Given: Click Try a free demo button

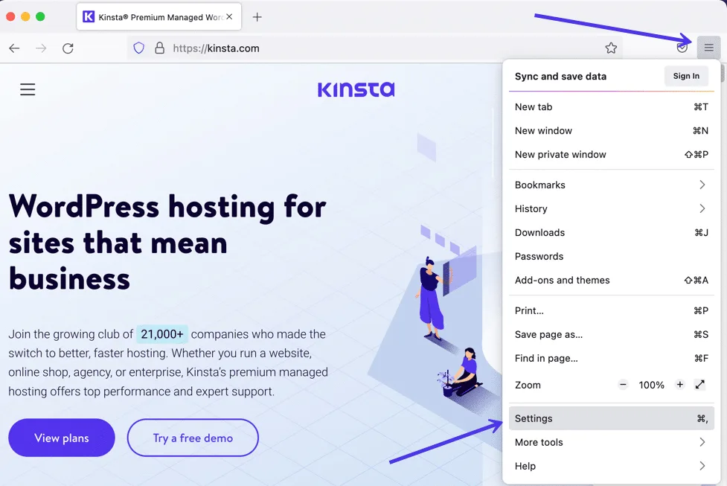Looking at the screenshot, I should pyautogui.click(x=193, y=438).
